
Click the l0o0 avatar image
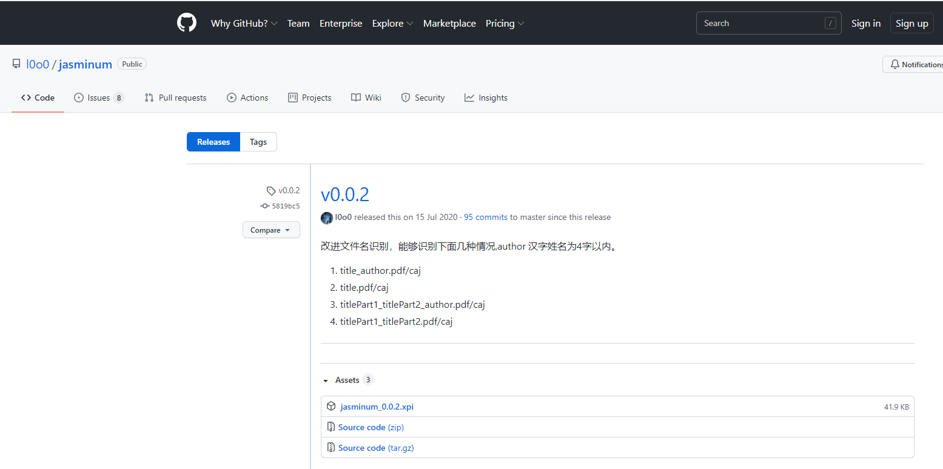pos(327,218)
